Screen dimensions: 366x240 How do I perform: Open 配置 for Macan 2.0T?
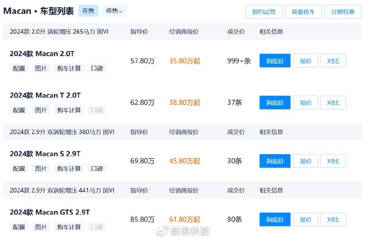coord(19,68)
